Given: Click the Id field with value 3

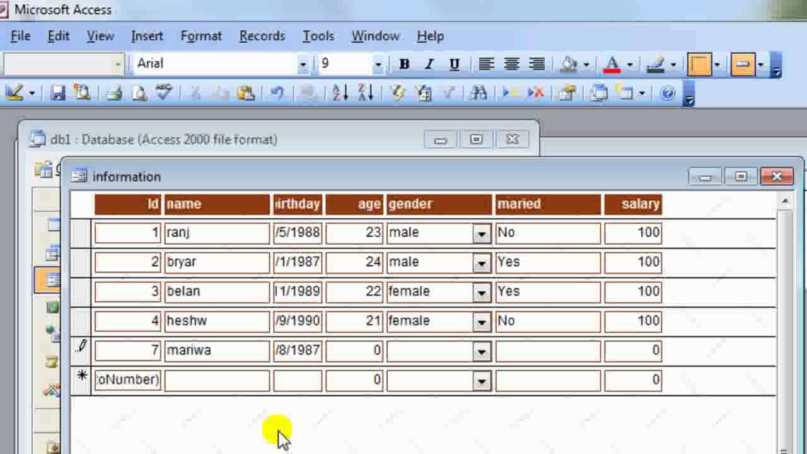Looking at the screenshot, I should pyautogui.click(x=127, y=291).
